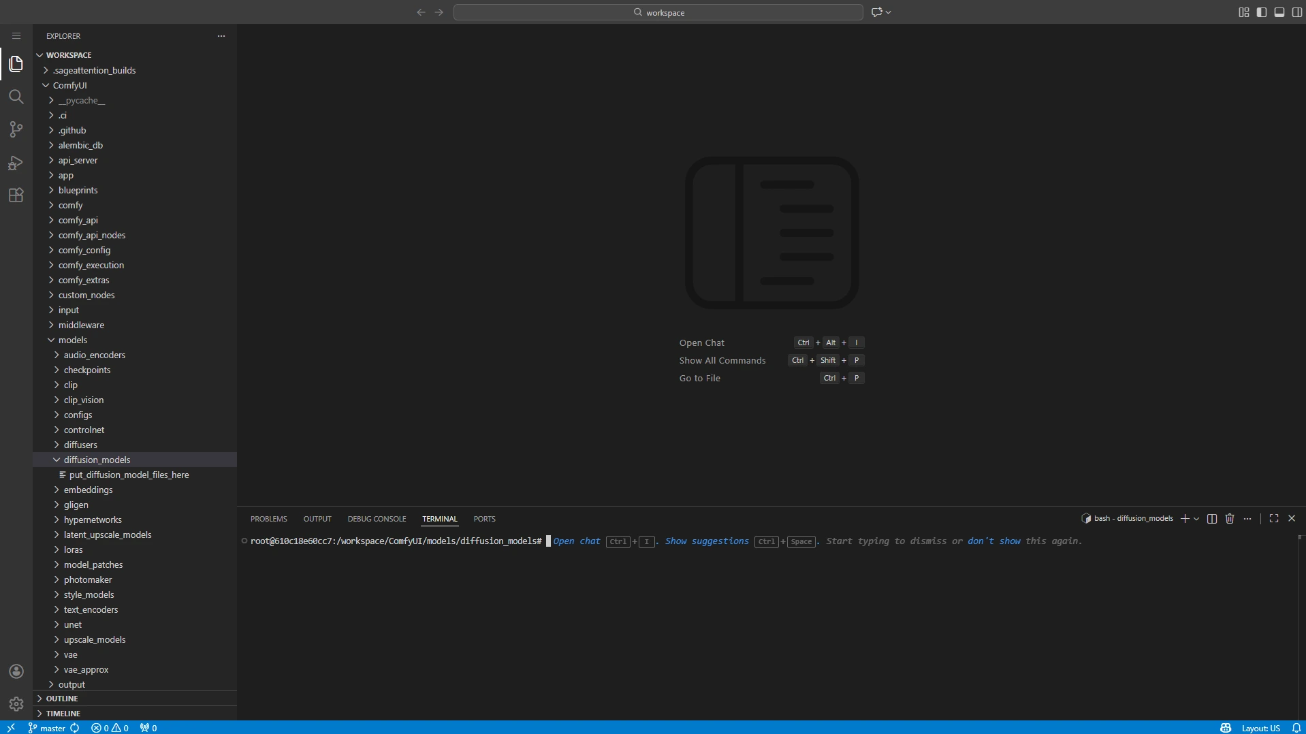1306x734 pixels.
Task: Toggle the bottom panel visibility
Action: (1279, 12)
